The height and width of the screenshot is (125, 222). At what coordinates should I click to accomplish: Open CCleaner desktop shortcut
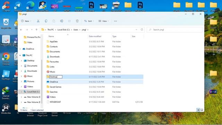(x=6, y=6)
